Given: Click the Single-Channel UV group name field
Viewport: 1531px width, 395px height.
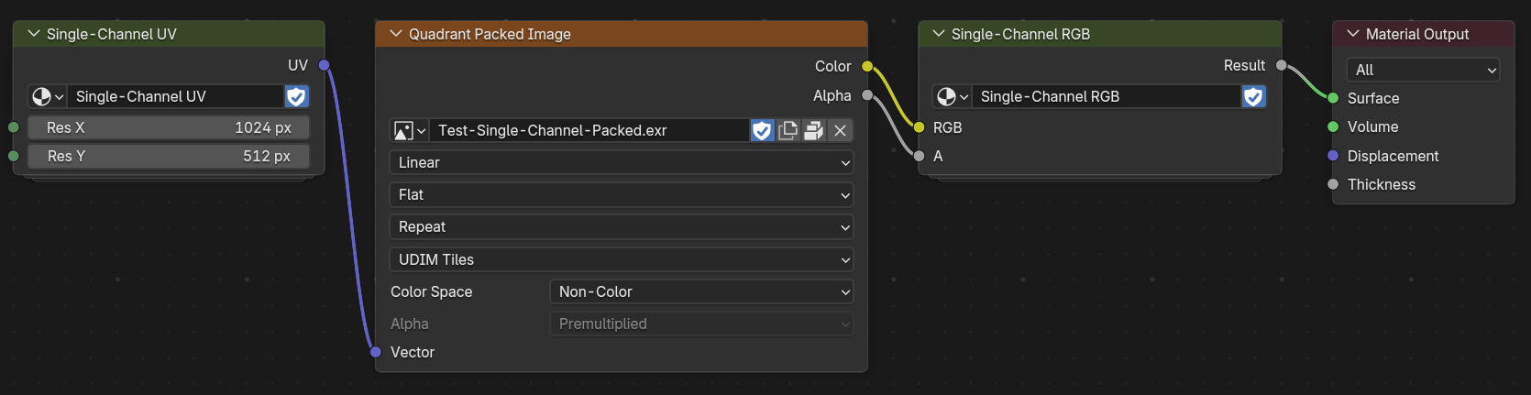Looking at the screenshot, I should (x=175, y=96).
